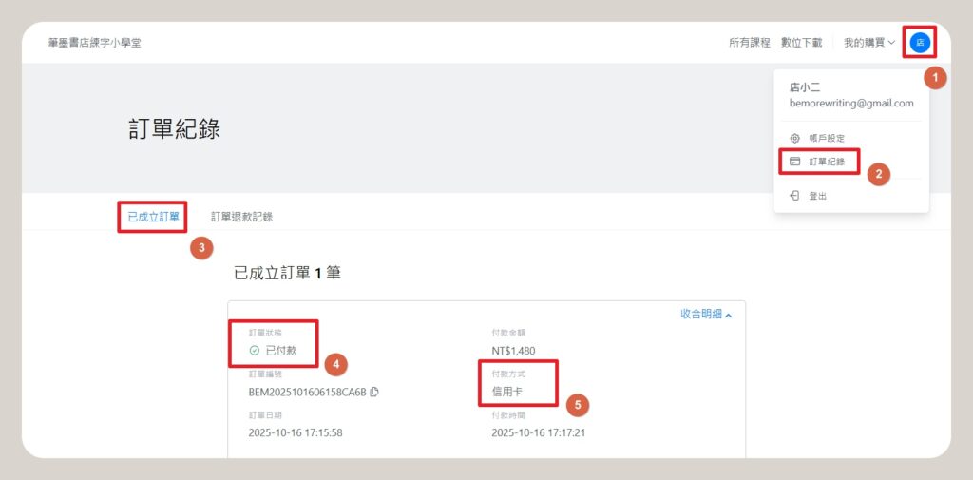The image size is (973, 480).
Task: Select the card icon beside 訂單紀錄 in menu
Action: (x=795, y=162)
